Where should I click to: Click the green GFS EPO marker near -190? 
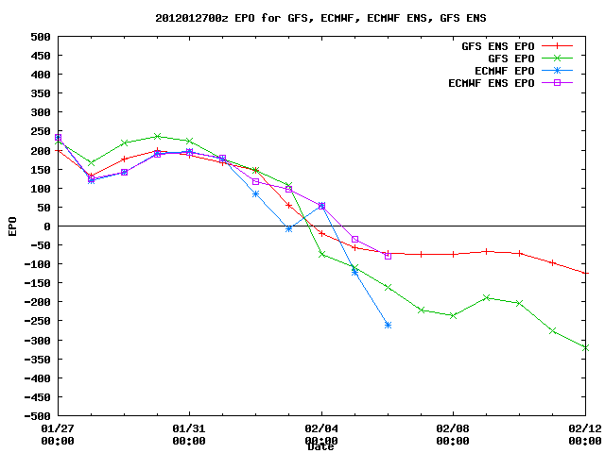(487, 298)
